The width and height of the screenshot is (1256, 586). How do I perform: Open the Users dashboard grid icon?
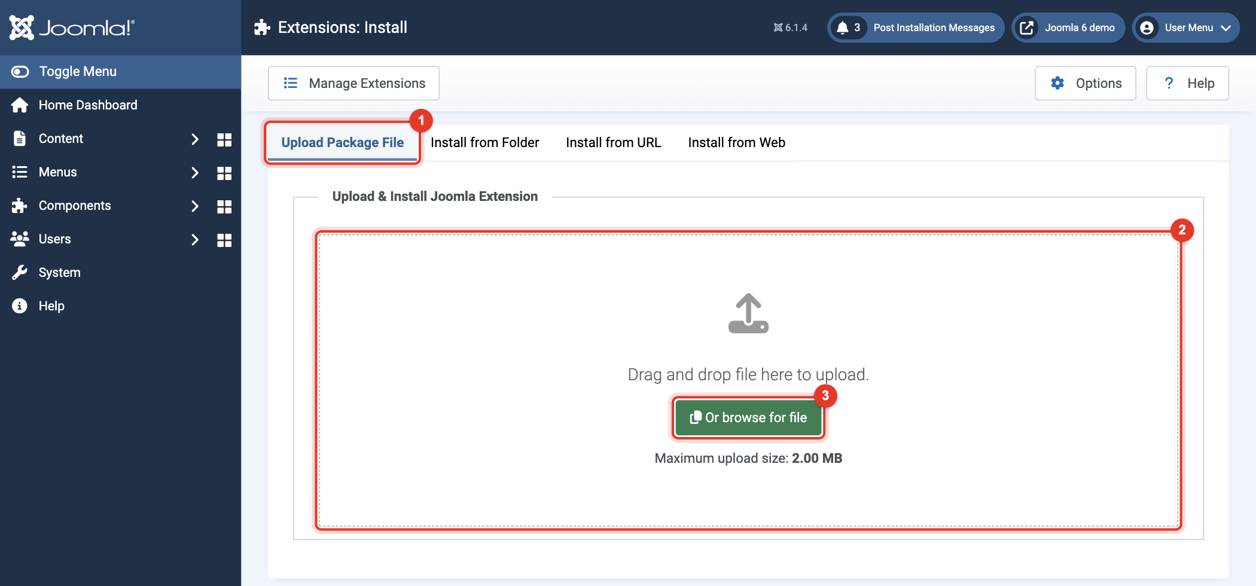pos(224,240)
